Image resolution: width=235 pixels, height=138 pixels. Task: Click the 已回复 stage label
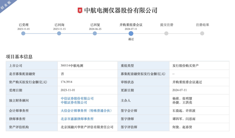pos(95,25)
